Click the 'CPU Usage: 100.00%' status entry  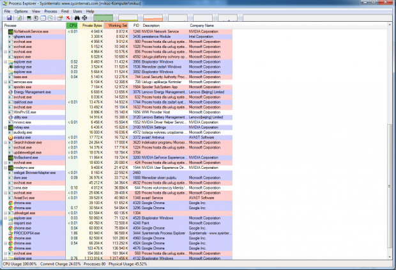(20, 264)
